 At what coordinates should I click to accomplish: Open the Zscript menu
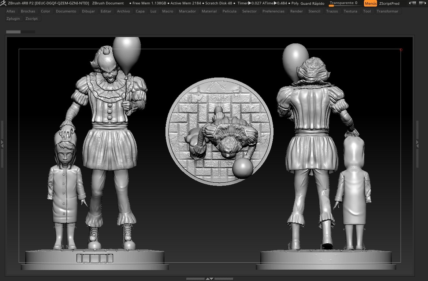click(x=31, y=19)
